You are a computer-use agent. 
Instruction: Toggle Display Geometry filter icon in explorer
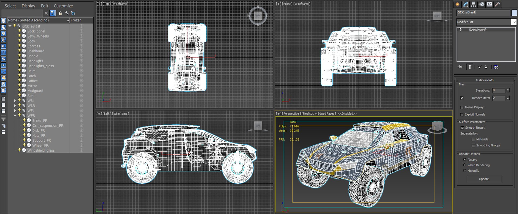4,21
